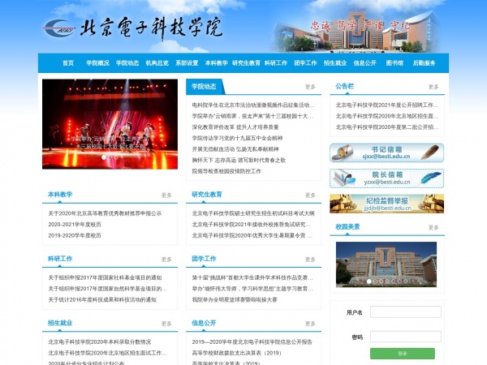Open the 团学工作 navigation menu item
The height and width of the screenshot is (365, 487).
pos(305,63)
